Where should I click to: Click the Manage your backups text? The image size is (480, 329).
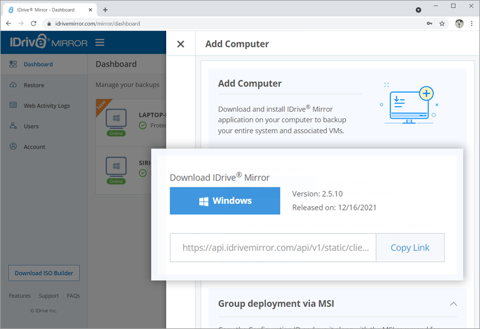point(127,84)
